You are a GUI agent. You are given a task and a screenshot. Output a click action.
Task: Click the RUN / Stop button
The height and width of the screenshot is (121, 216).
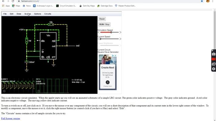point(104,25)
